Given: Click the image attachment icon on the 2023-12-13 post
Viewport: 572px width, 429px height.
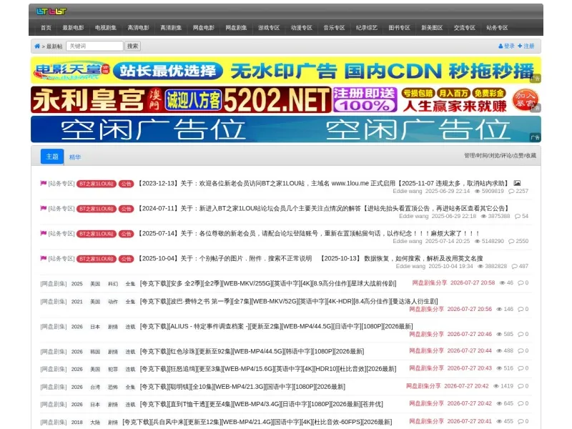Looking at the screenshot, I should (x=517, y=183).
